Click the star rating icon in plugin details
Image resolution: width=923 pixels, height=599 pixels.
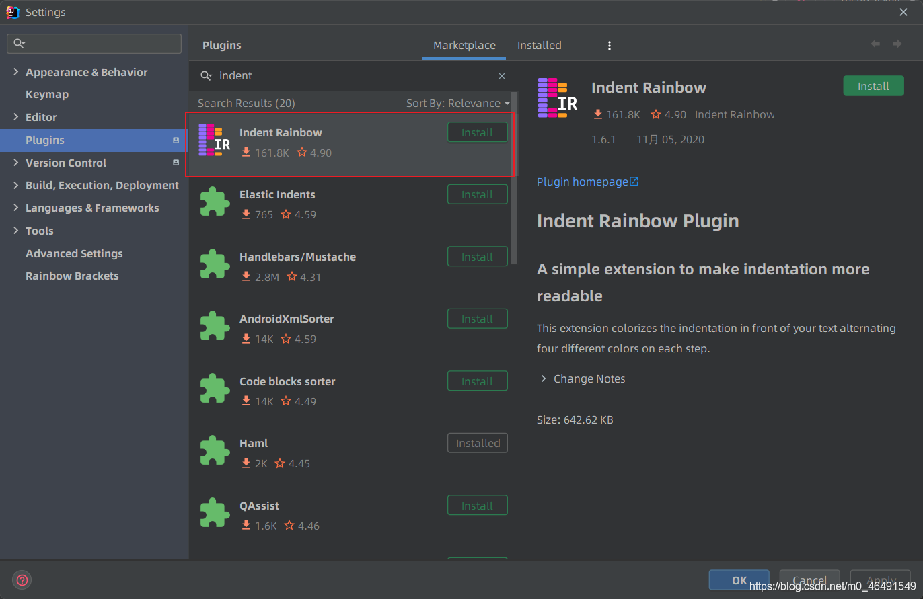point(656,114)
